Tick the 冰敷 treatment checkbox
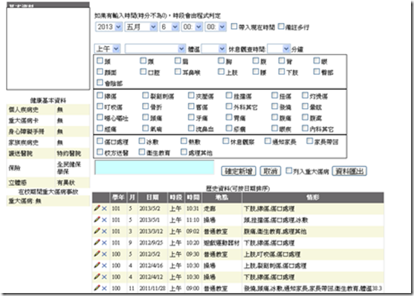The height and width of the screenshot is (296, 414). [x=142, y=141]
